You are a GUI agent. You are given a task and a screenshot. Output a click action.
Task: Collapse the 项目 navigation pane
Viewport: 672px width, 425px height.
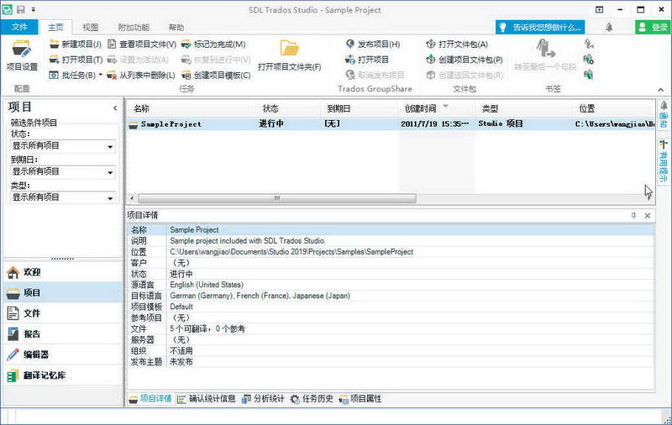click(115, 108)
